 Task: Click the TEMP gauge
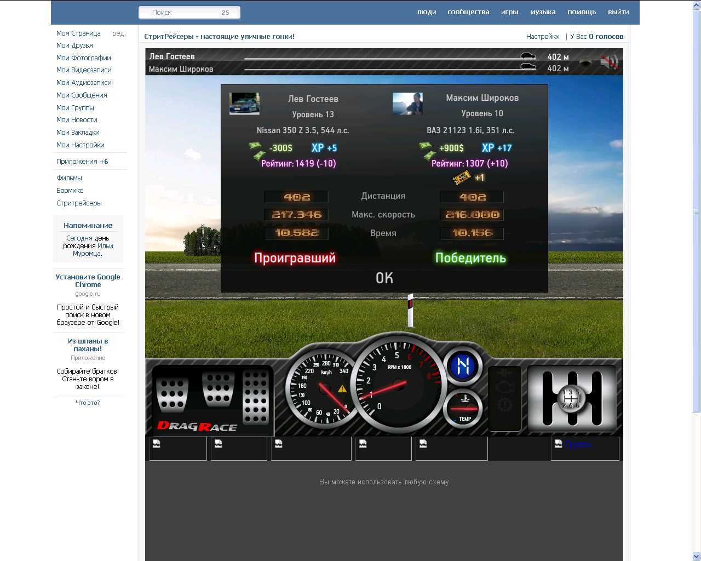tap(464, 409)
